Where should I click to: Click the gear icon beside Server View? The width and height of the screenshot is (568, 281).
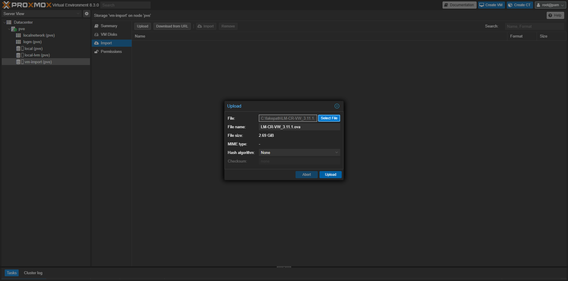86,14
